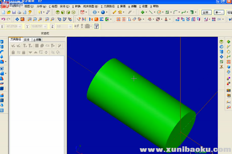Click the Z axis label button
The width and height of the screenshot is (232, 154).
pos(53,26)
